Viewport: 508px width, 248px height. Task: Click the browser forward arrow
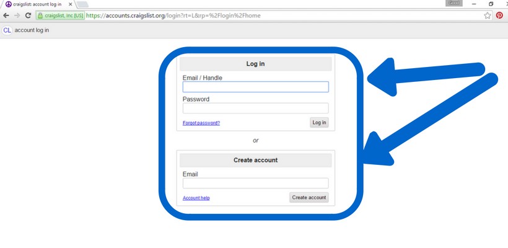[x=17, y=15]
